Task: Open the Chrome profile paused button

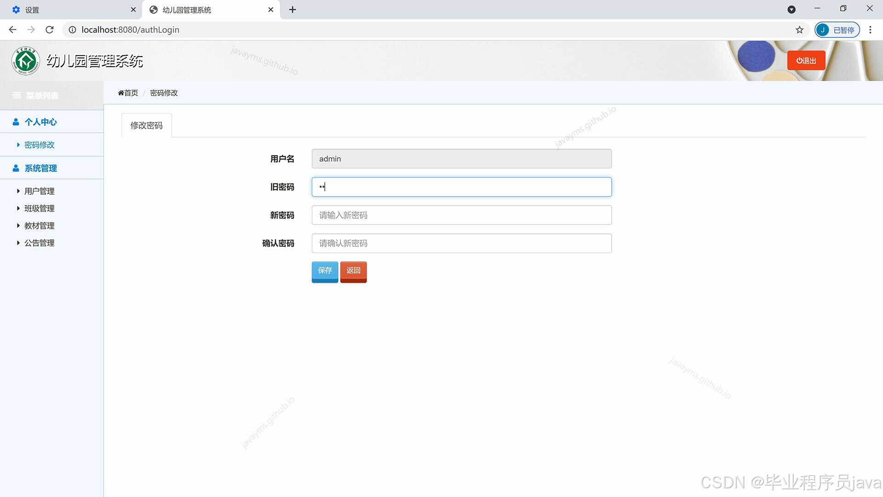Action: (837, 30)
